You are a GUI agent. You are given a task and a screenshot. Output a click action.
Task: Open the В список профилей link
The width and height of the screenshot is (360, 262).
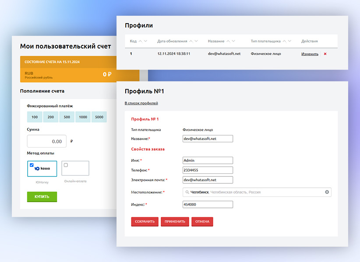(141, 103)
